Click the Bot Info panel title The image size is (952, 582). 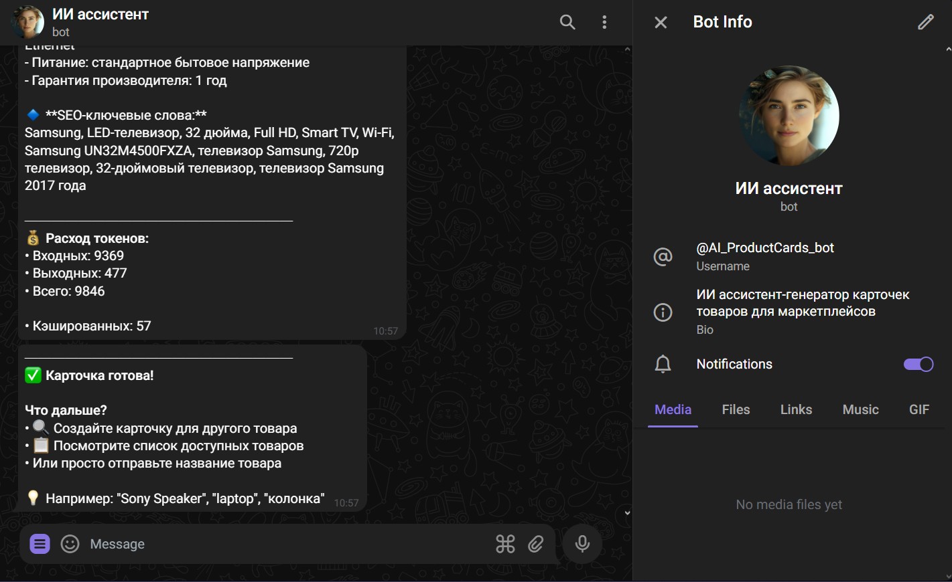[722, 22]
